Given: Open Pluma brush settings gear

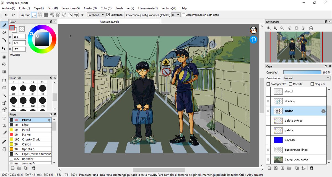Looking at the screenshot, I should (x=49, y=120).
